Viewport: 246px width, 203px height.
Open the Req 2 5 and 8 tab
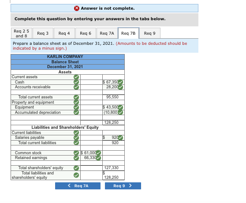point(22,33)
